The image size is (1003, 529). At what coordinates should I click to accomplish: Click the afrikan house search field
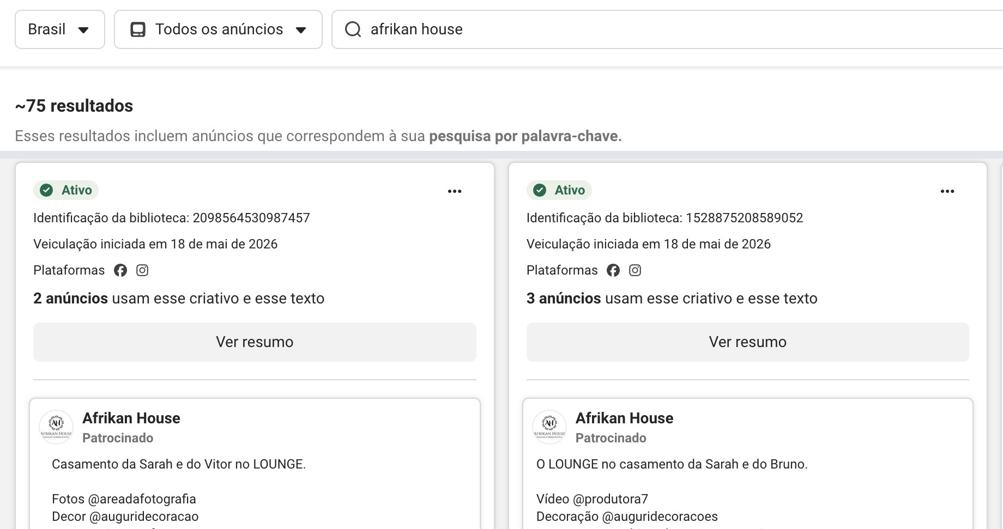click(667, 29)
